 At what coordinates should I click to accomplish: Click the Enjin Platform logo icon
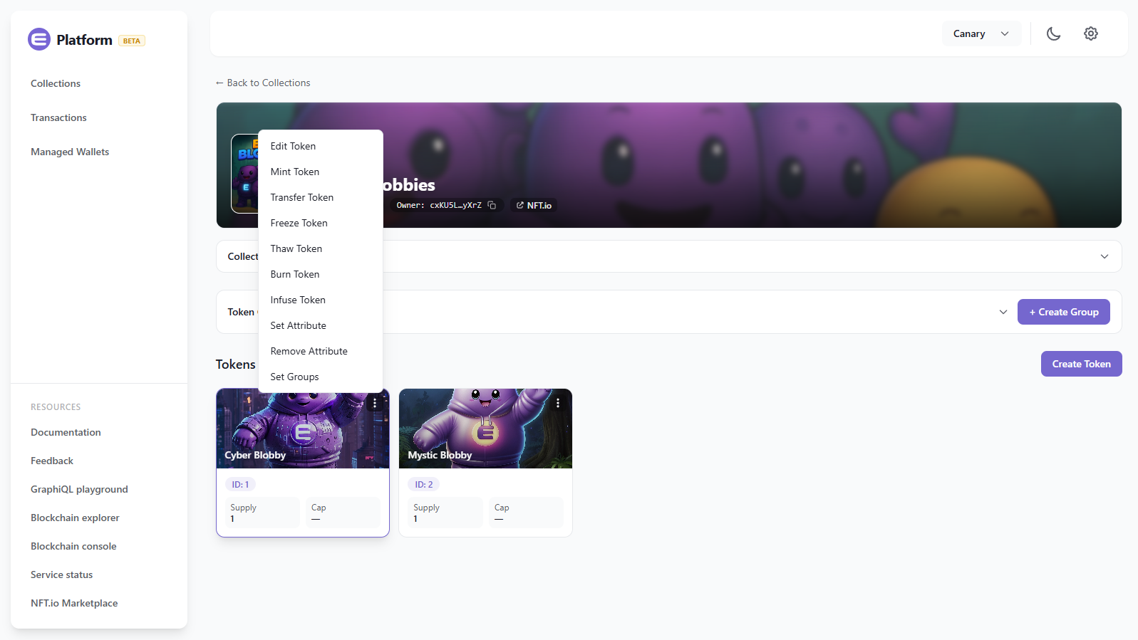click(39, 39)
